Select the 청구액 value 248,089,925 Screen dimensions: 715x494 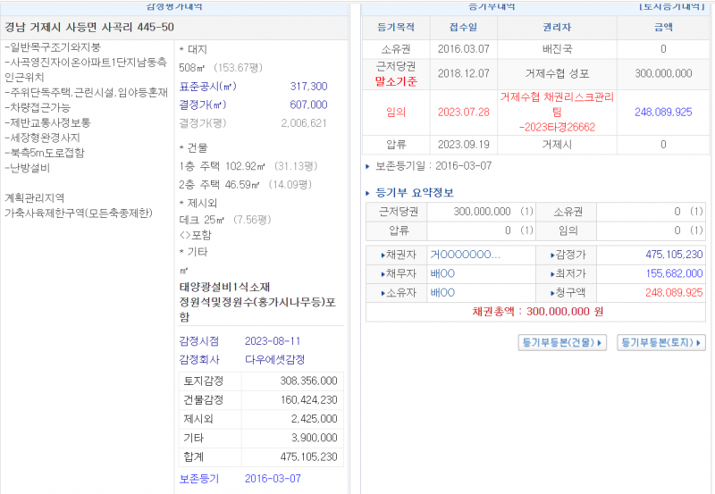[x=674, y=293]
